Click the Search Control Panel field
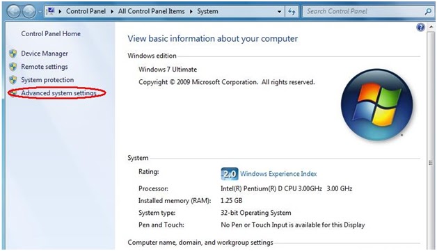The width and height of the screenshot is (437, 251). tap(364, 11)
